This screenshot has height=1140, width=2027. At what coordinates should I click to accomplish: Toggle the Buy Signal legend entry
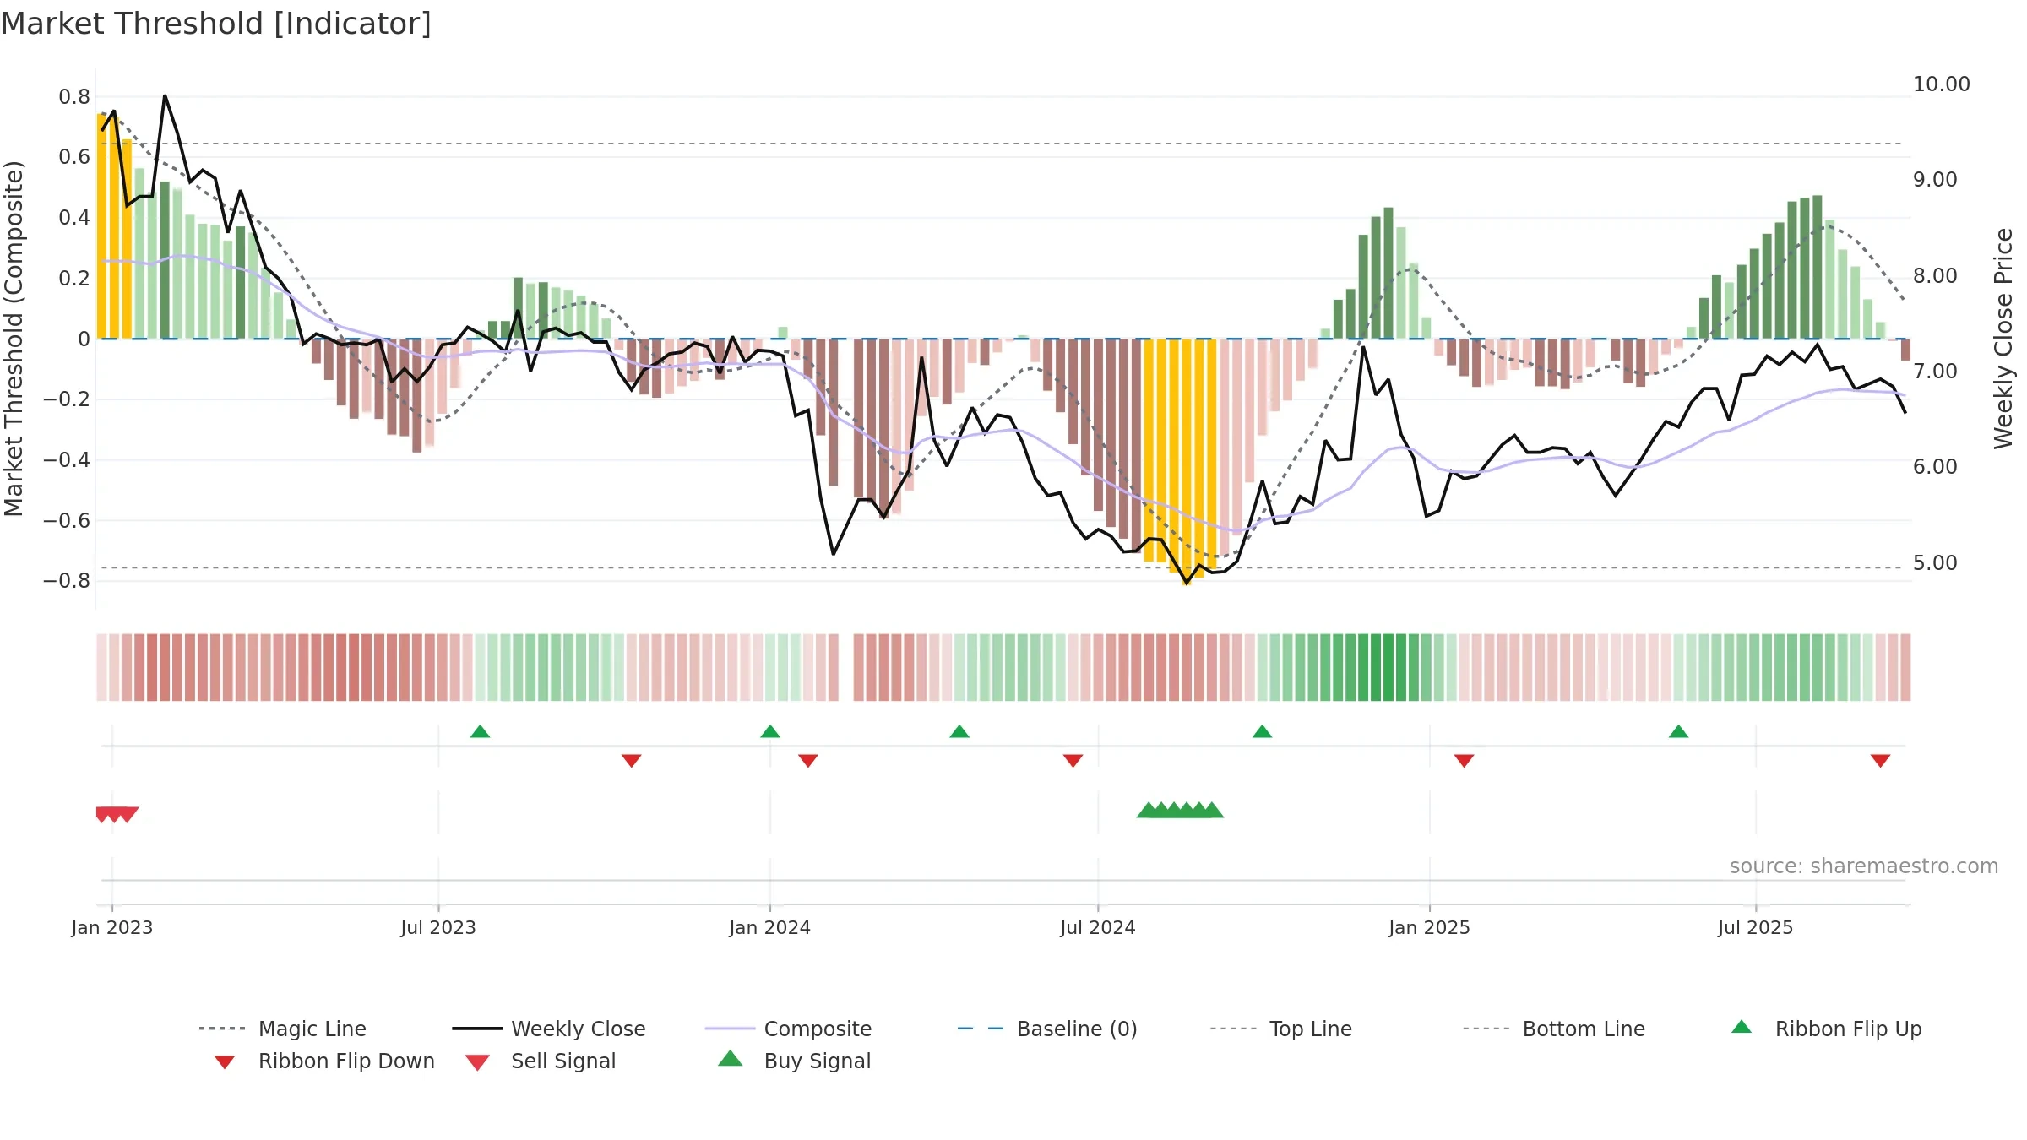click(x=794, y=1061)
